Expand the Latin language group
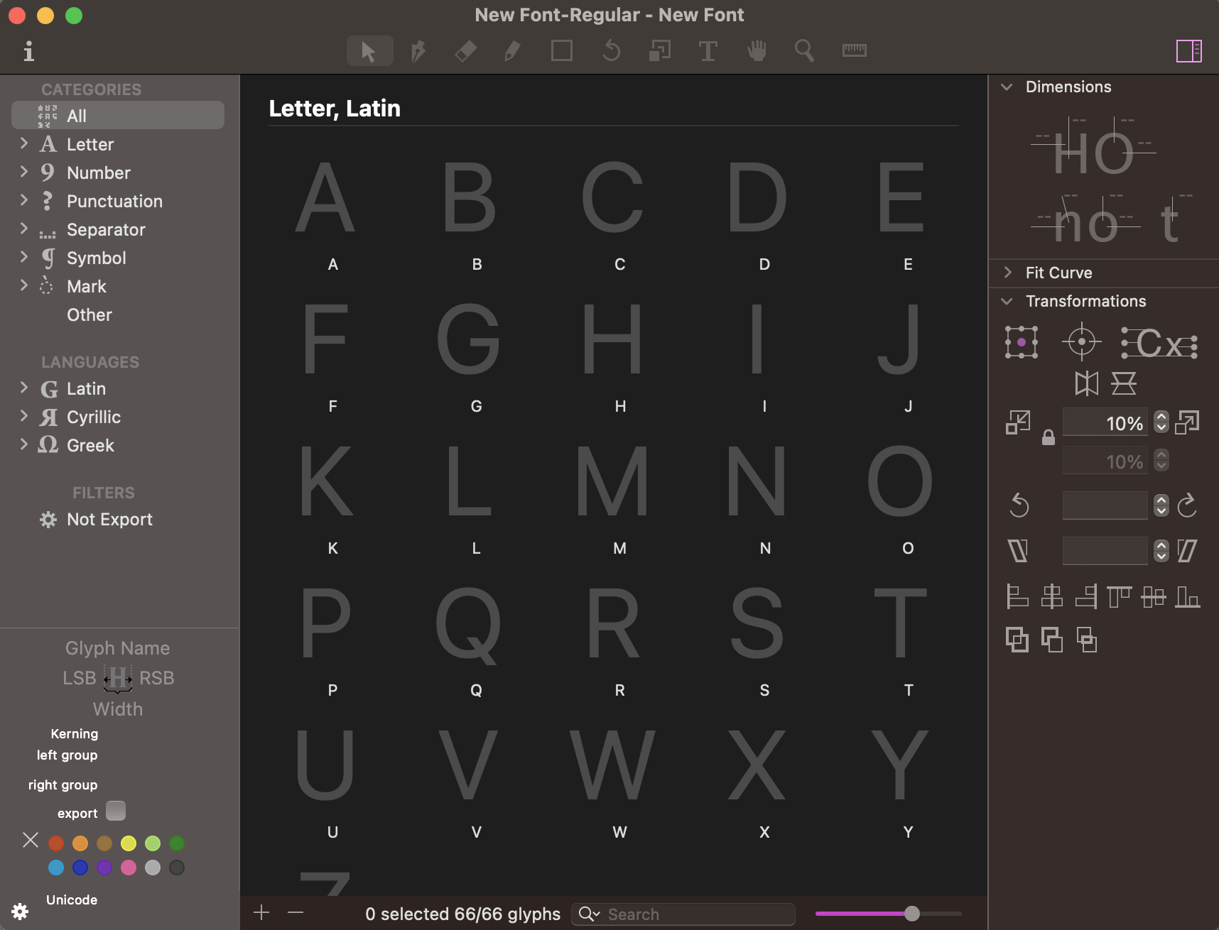The height and width of the screenshot is (930, 1219). [x=24, y=388]
